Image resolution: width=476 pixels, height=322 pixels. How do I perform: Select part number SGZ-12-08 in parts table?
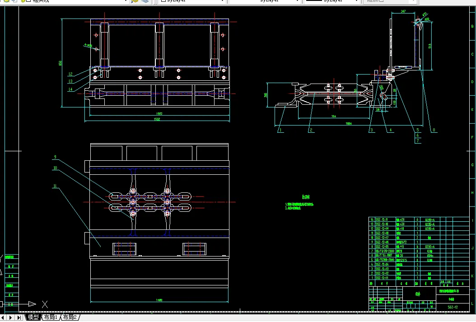[381, 233]
